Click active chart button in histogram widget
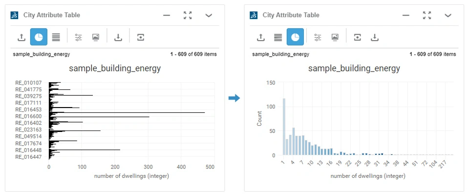 click(x=295, y=37)
